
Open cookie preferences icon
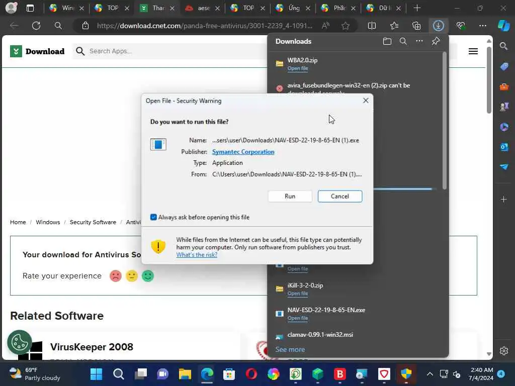point(20,342)
